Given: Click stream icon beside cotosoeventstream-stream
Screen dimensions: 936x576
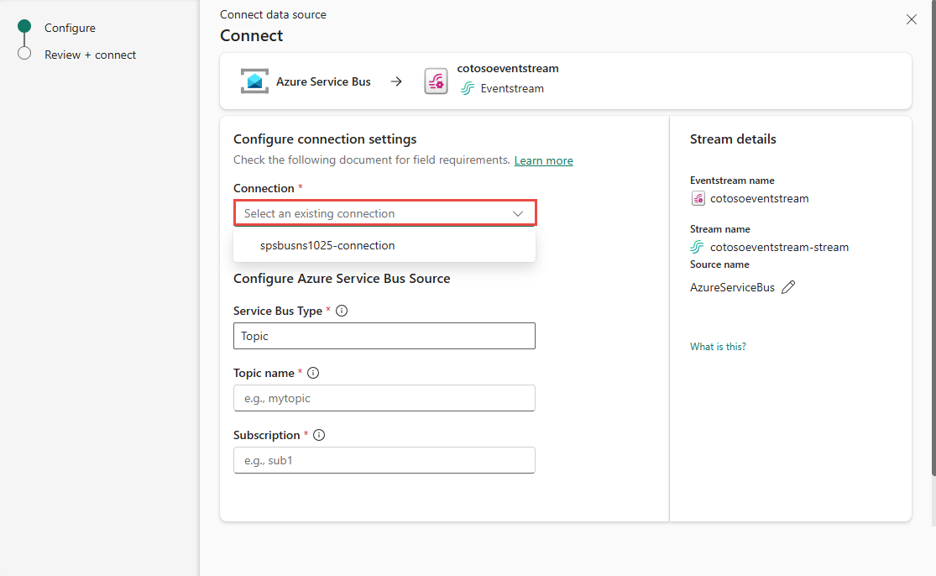Looking at the screenshot, I should [697, 247].
